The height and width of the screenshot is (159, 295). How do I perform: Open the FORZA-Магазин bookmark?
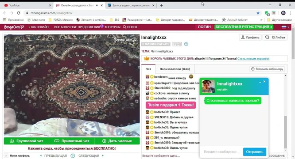click(61, 20)
